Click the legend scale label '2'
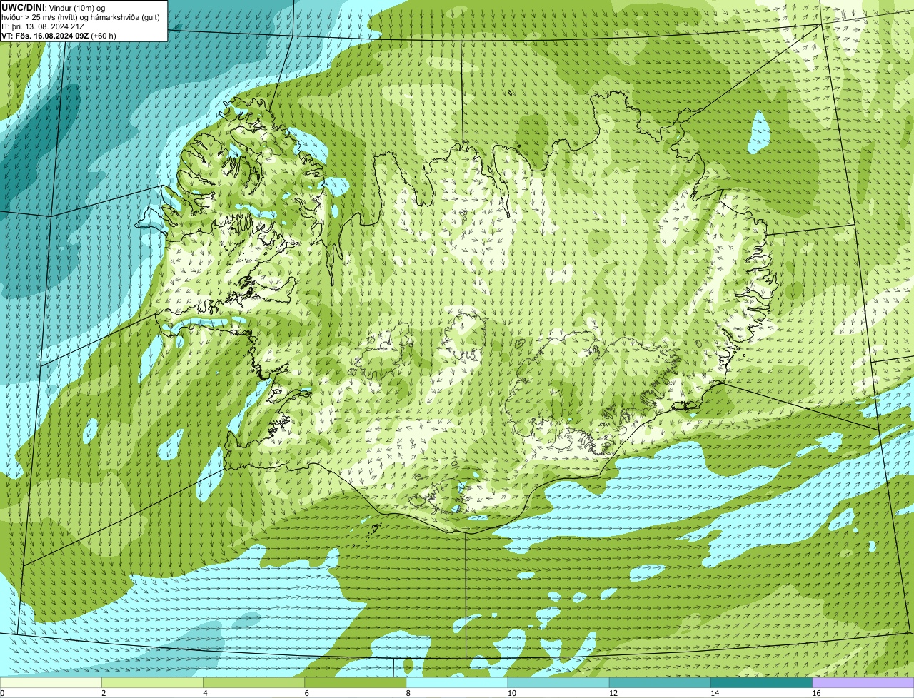The width and height of the screenshot is (914, 698). click(104, 693)
